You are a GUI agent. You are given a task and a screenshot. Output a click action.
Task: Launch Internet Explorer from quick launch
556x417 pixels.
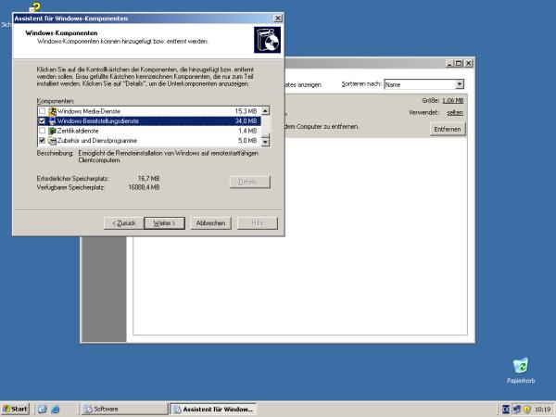click(56, 410)
